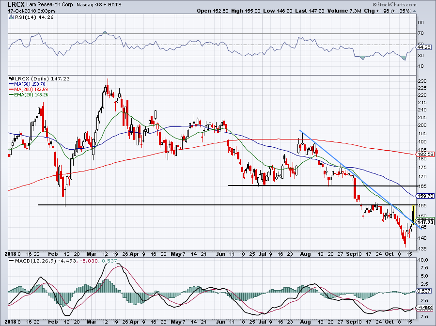Screen dimensions: 436x326
Task: Click the -7.5 label on the MACD axis
Action: tap(423, 316)
